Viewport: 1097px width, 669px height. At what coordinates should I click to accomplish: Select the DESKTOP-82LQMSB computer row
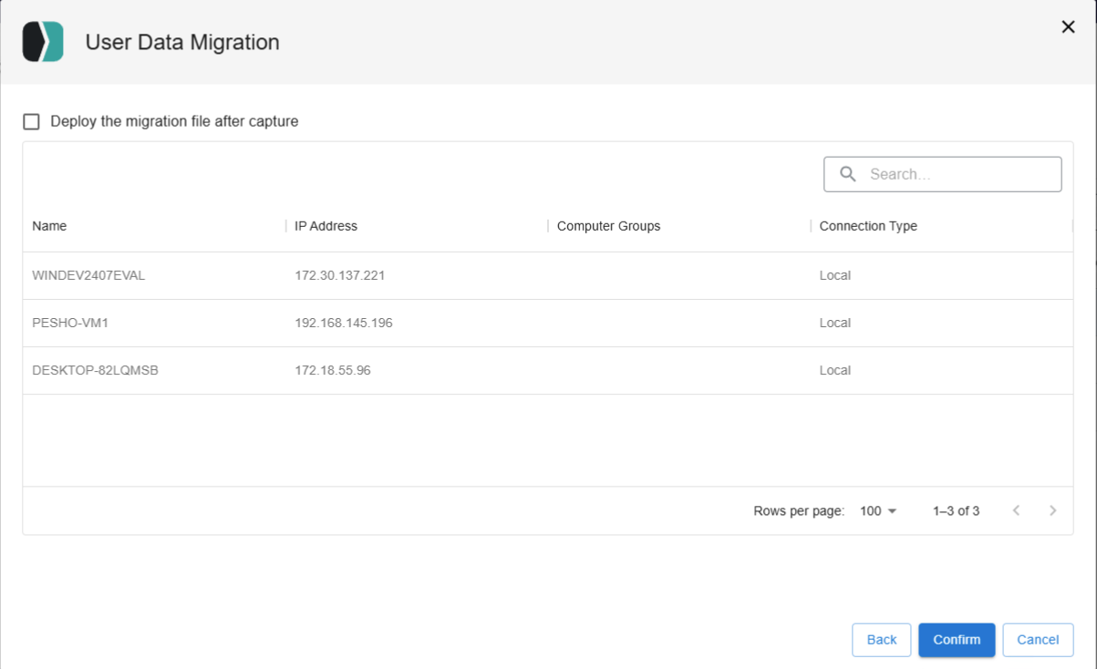point(95,370)
